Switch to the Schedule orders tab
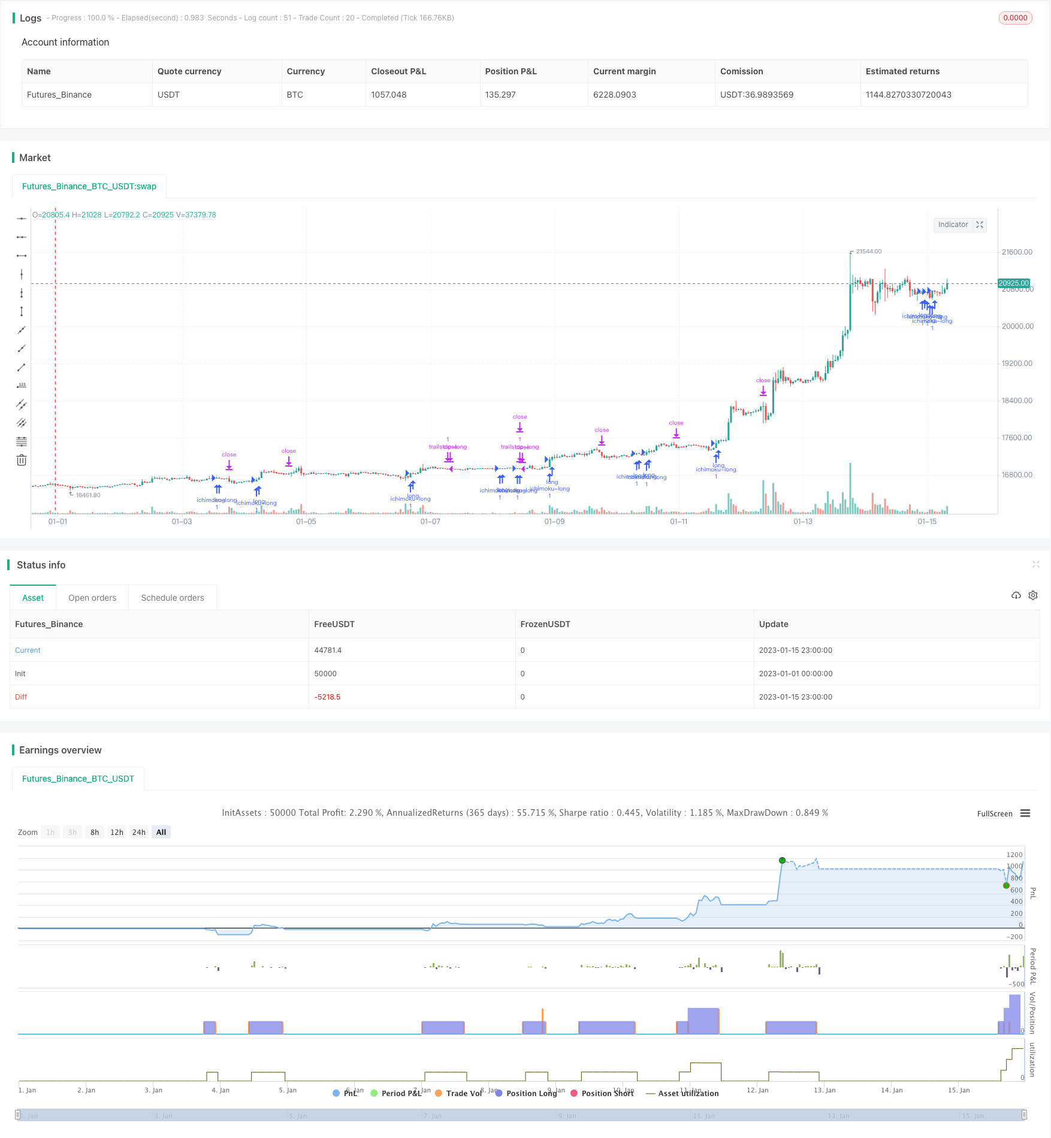This screenshot has width=1051, height=1138. 173,598
